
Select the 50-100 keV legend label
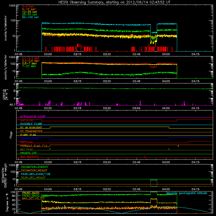[x=31, y=17]
